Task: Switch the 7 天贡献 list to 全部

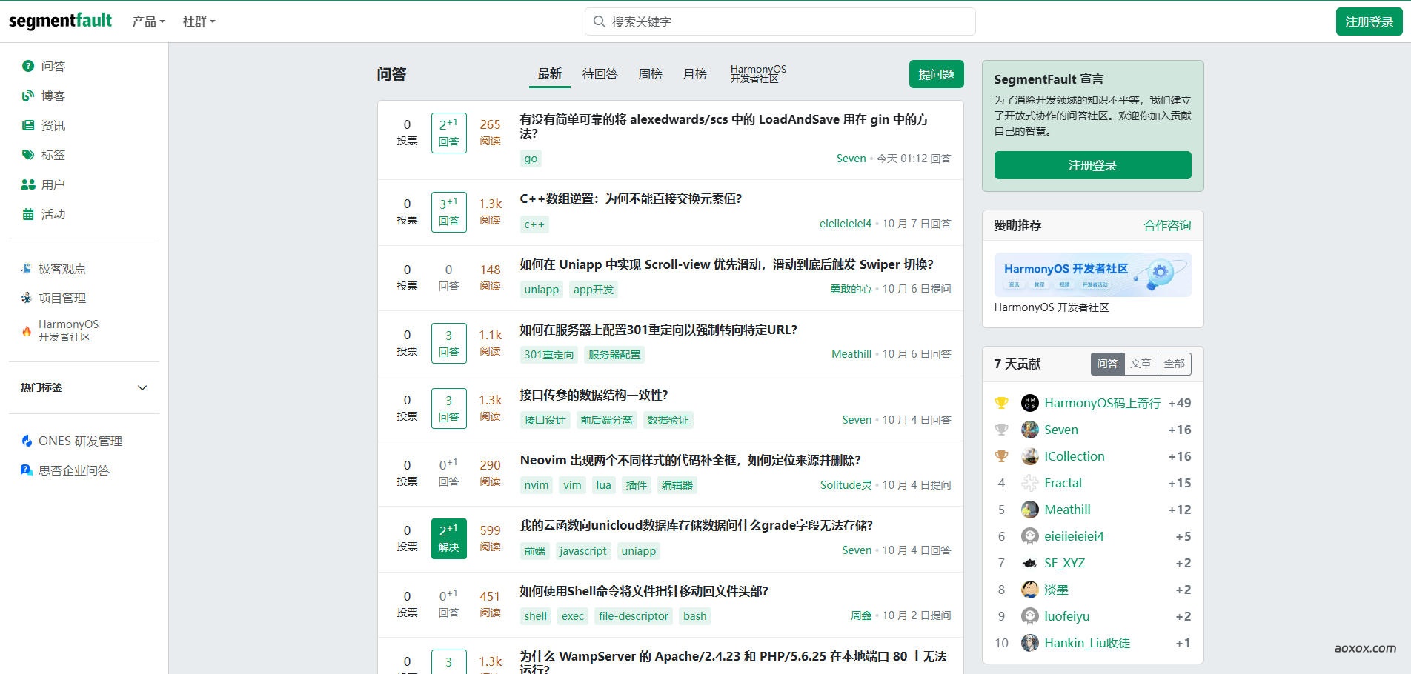Action: (1174, 364)
